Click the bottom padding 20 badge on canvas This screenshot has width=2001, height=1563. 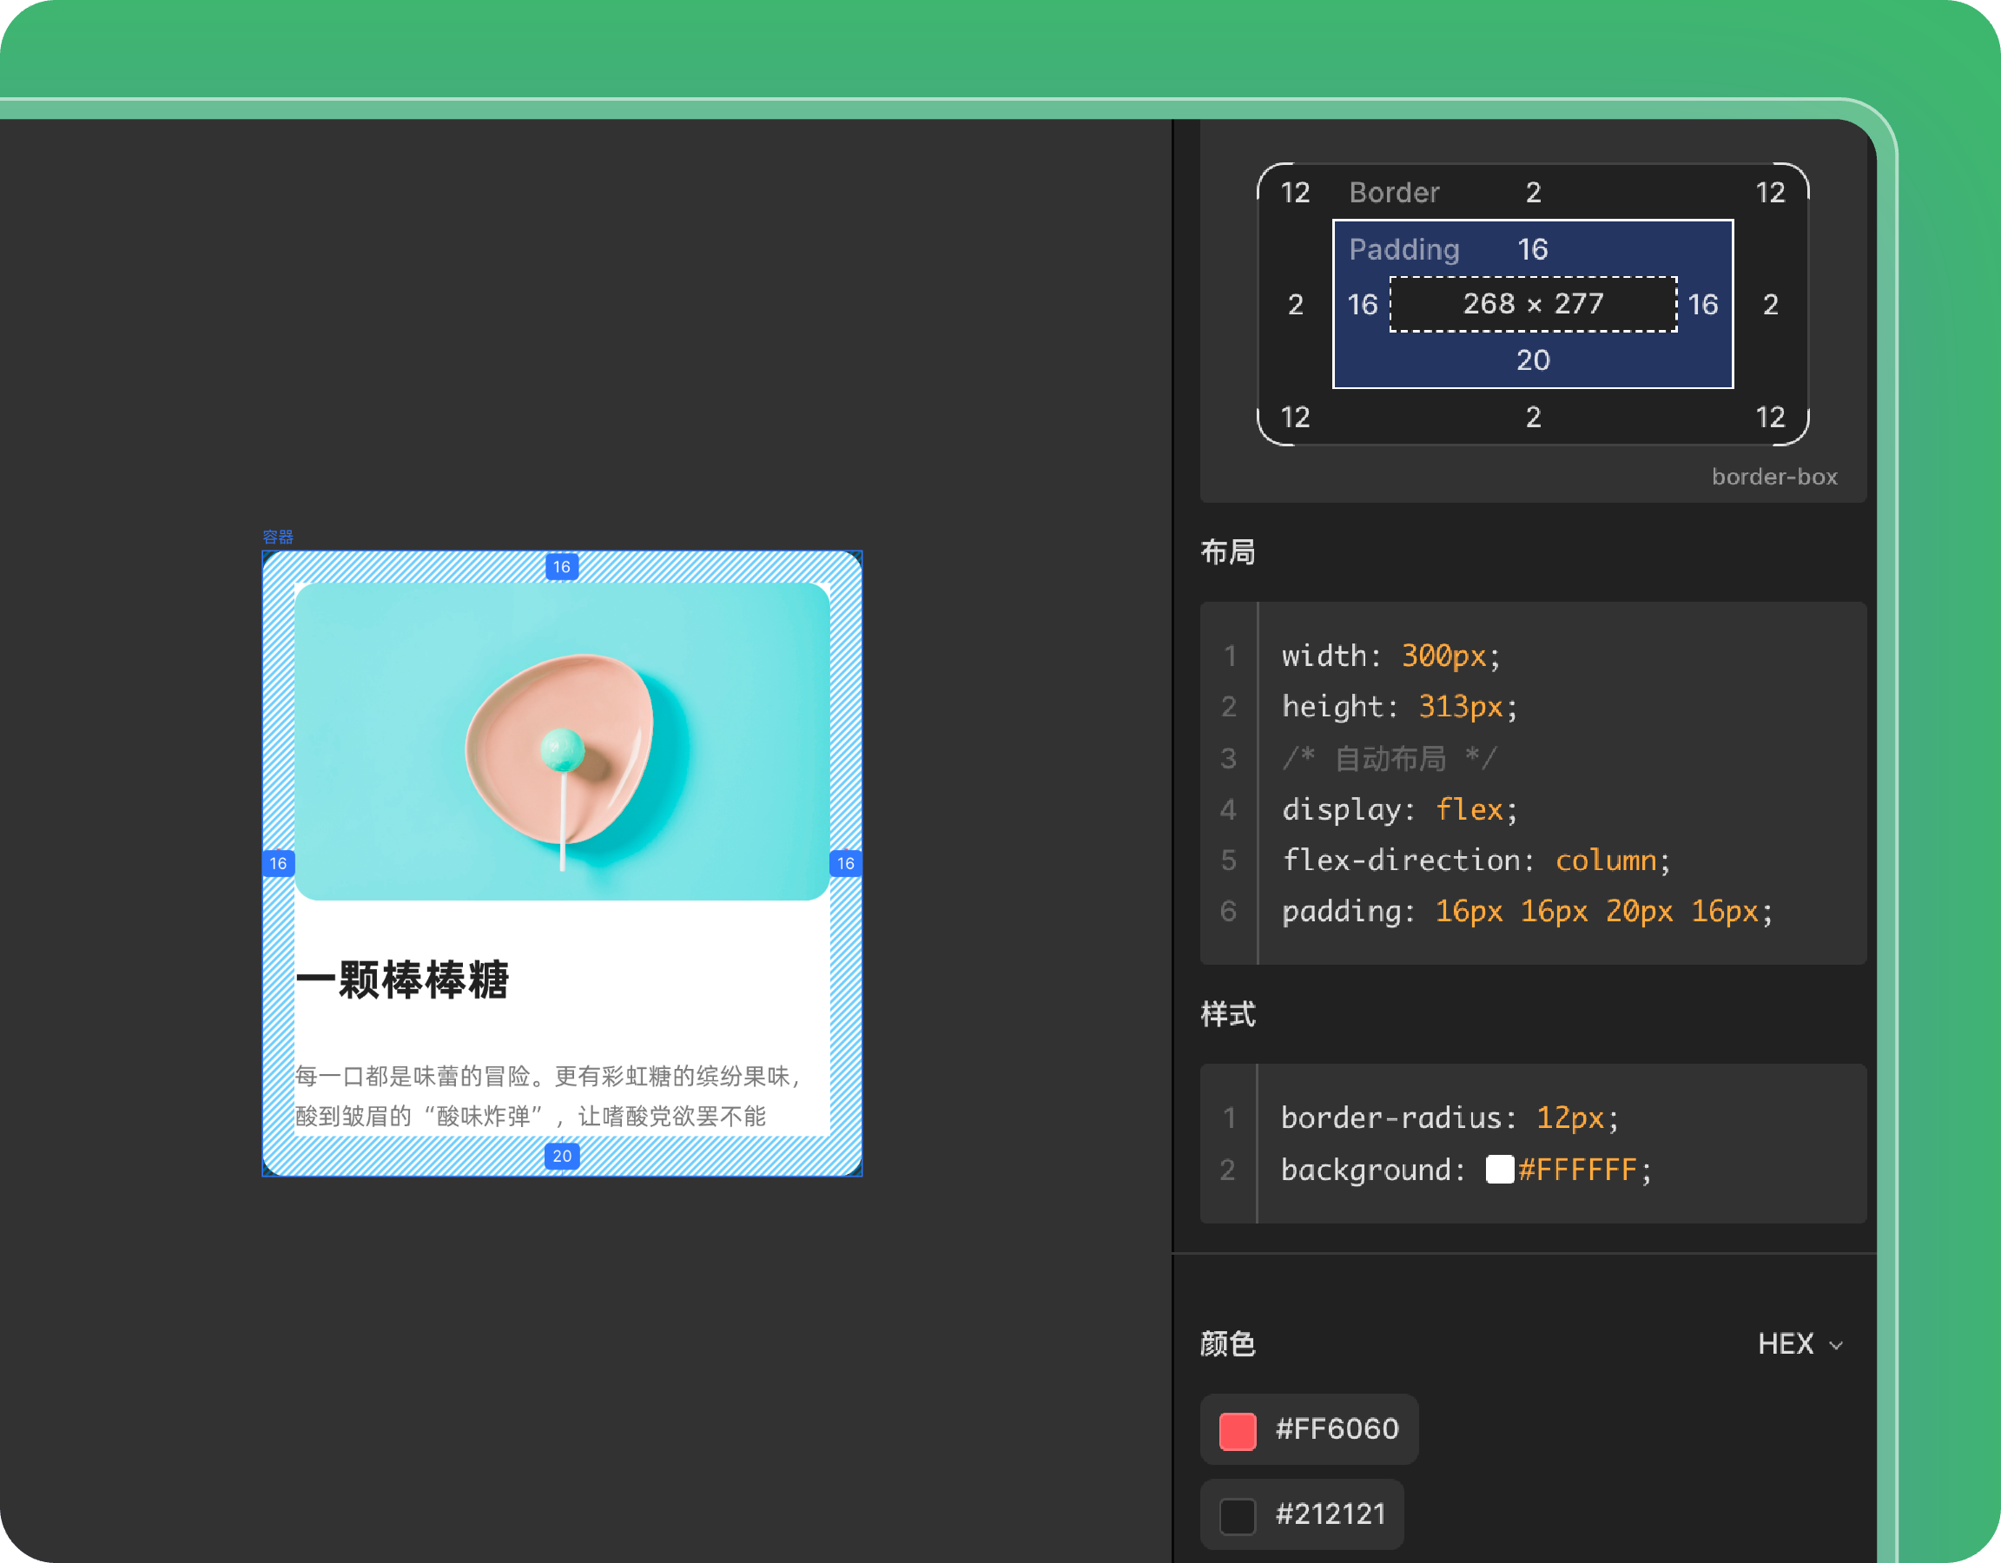tap(562, 1155)
